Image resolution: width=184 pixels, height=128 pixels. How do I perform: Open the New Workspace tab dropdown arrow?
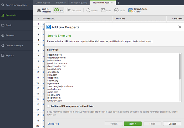(x=112, y=3)
